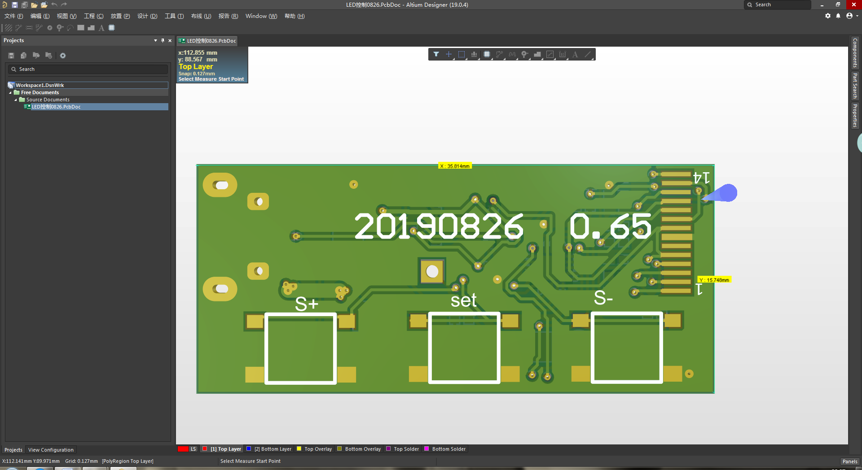Screen dimensions: 862x470
Task: Open the 设计 (D) menu
Action: (147, 16)
